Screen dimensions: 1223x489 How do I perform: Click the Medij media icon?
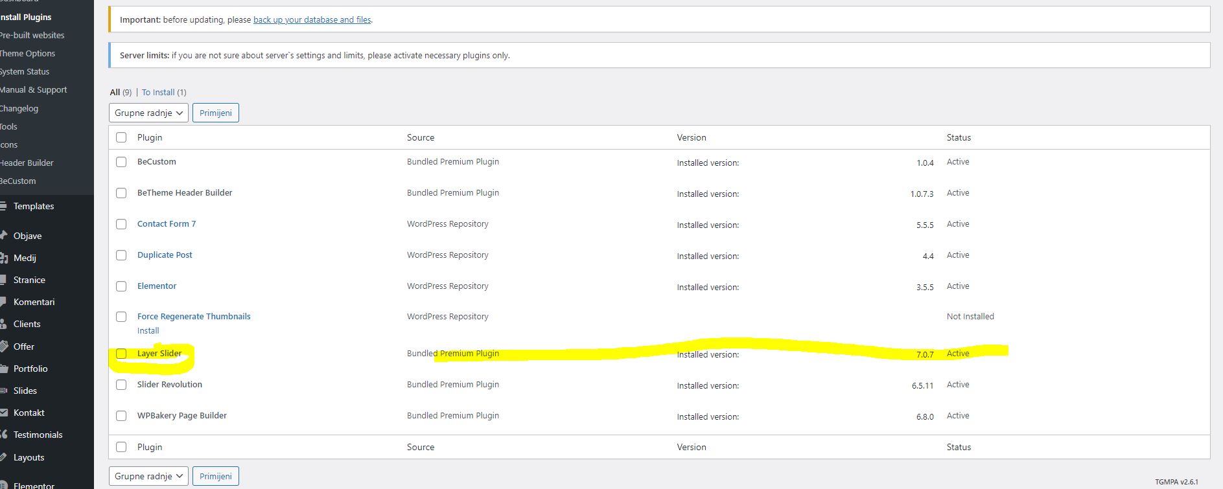pos(3,258)
